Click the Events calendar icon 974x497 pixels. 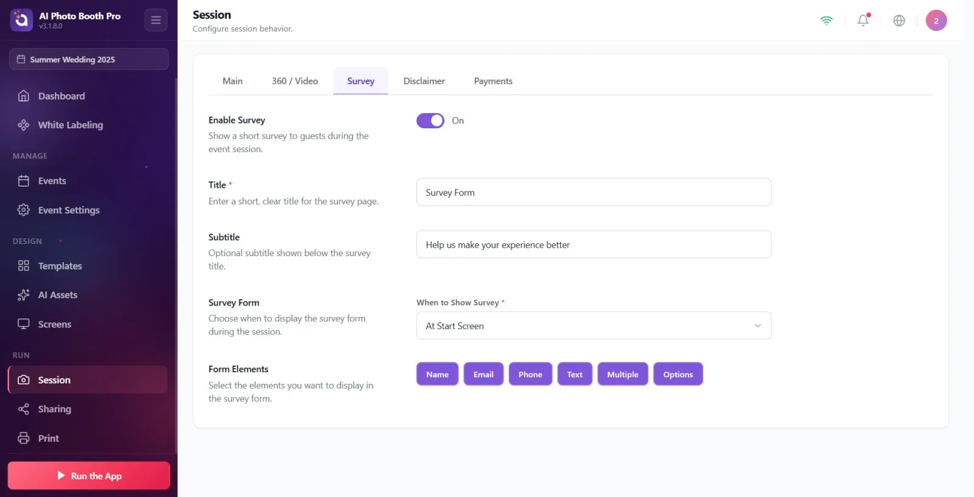(24, 181)
